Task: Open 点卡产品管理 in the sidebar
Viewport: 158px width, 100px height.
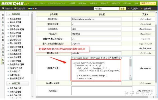Action: (x=15, y=92)
